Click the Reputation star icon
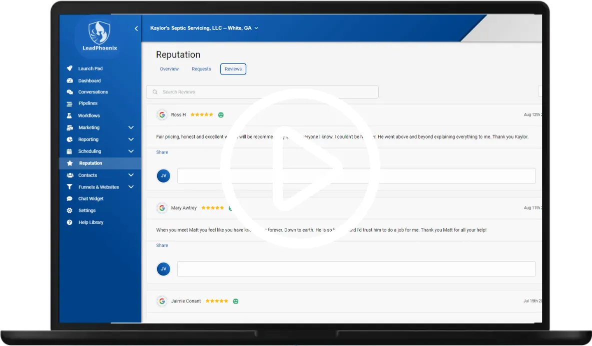Screen dimensions: 592x346 coord(70,163)
